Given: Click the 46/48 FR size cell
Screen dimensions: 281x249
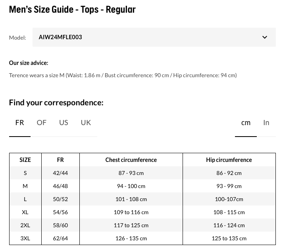Looking at the screenshot, I should [x=60, y=186].
